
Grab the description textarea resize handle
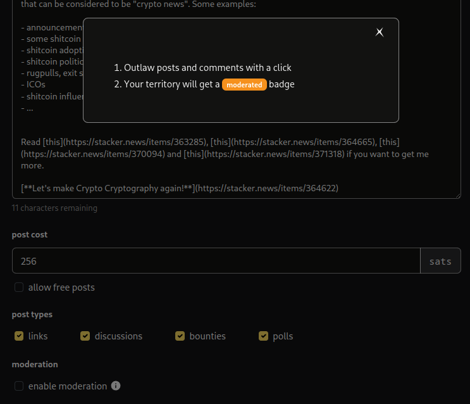coord(457,195)
